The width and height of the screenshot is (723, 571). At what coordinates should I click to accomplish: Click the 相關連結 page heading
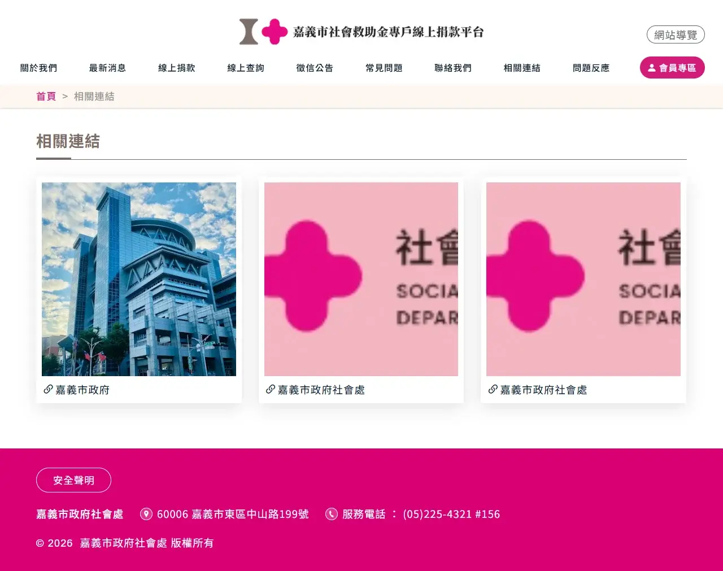click(68, 141)
